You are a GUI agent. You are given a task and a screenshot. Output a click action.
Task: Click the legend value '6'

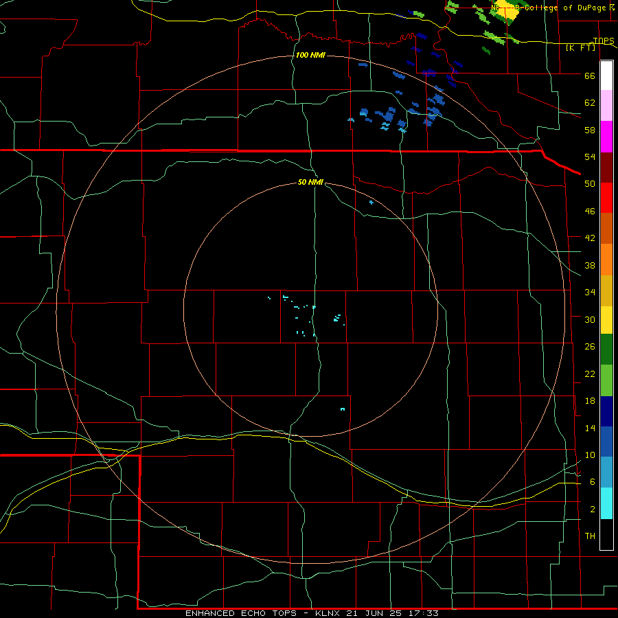click(x=593, y=481)
